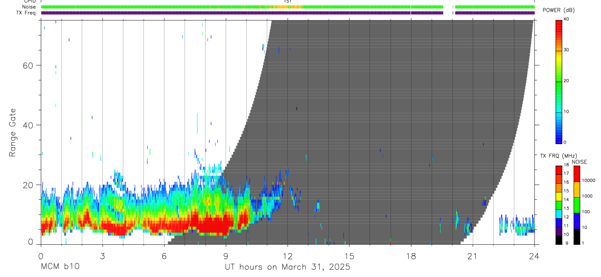Click the MCM b10 radar beam label
Screen dimensions: 601x277
click(x=60, y=267)
